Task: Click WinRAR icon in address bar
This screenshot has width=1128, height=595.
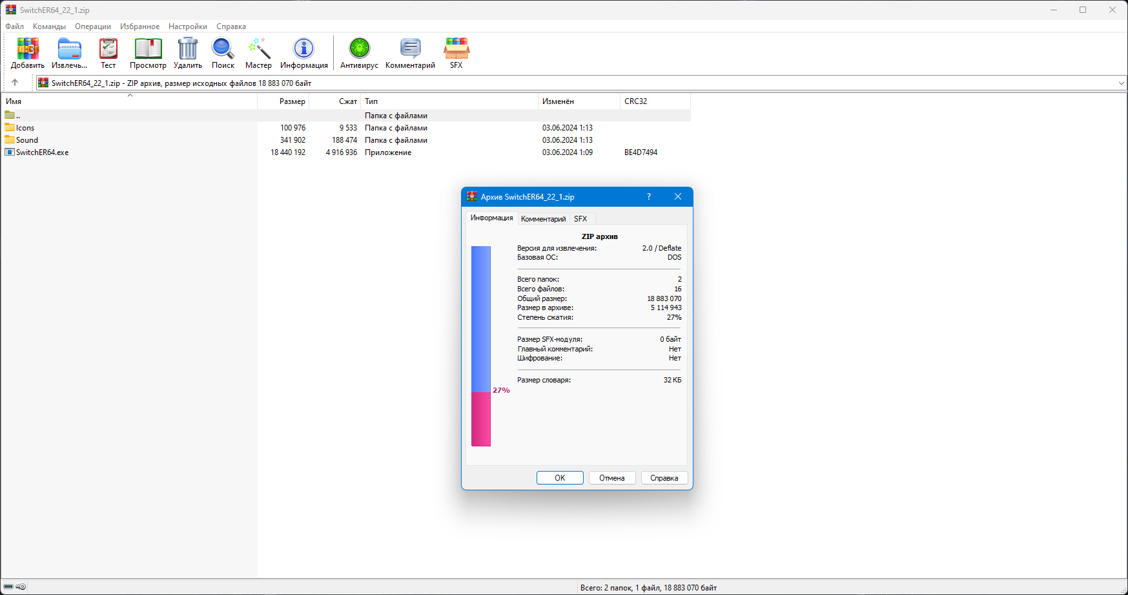Action: pos(43,83)
